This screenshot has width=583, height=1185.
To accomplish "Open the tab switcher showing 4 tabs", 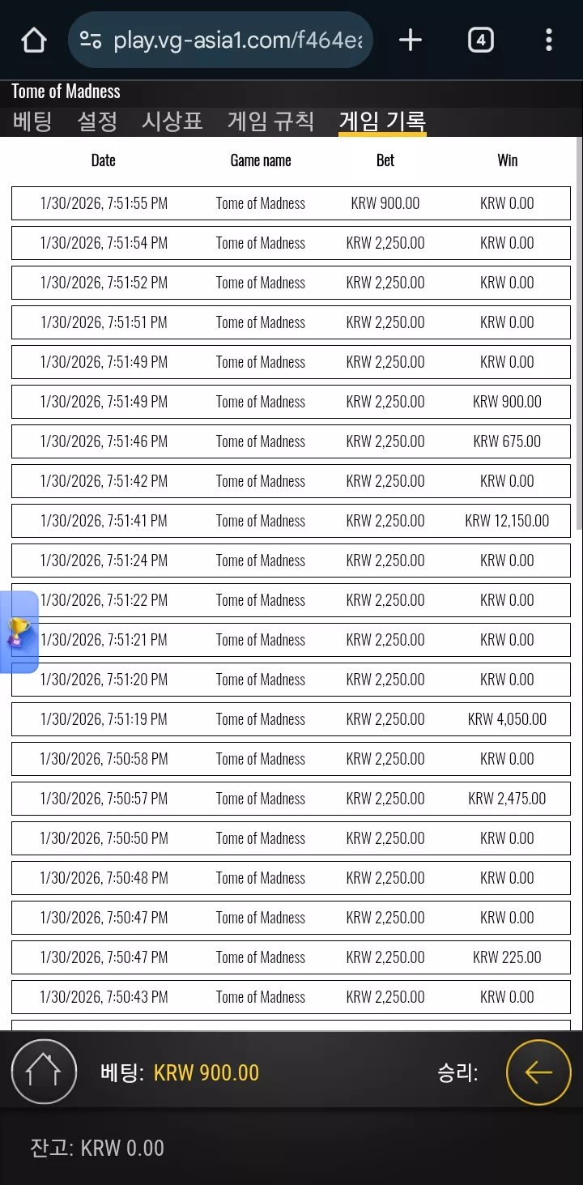I will (480, 40).
